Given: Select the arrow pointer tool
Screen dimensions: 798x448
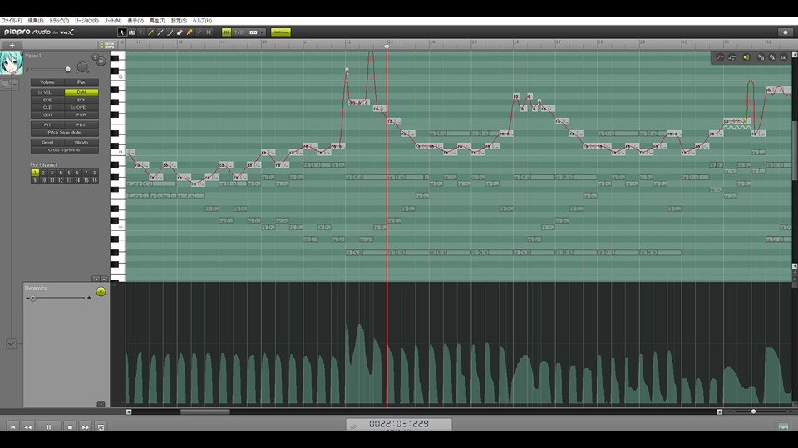Looking at the screenshot, I should pos(122,32).
